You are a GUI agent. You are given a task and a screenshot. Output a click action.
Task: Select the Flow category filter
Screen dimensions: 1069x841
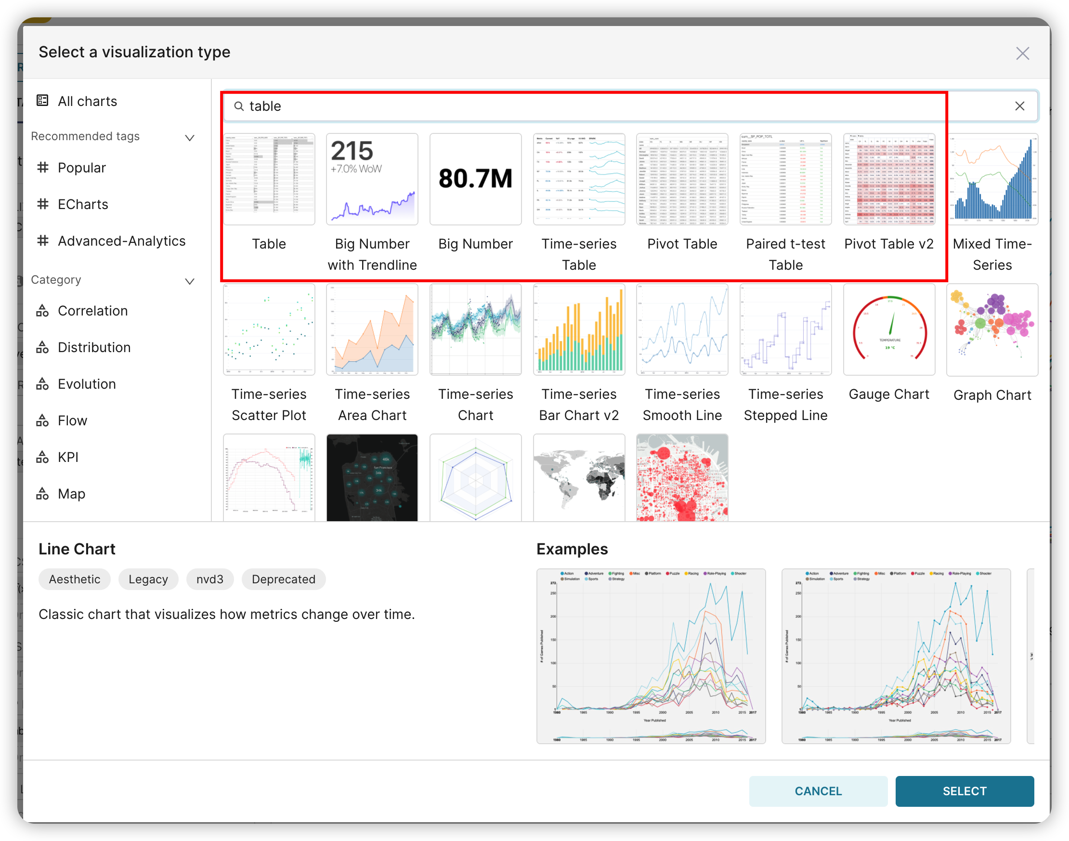(x=43, y=420)
